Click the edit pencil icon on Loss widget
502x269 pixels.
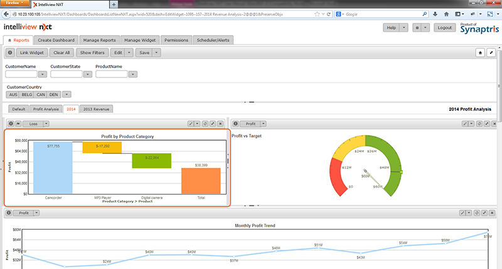click(190, 124)
